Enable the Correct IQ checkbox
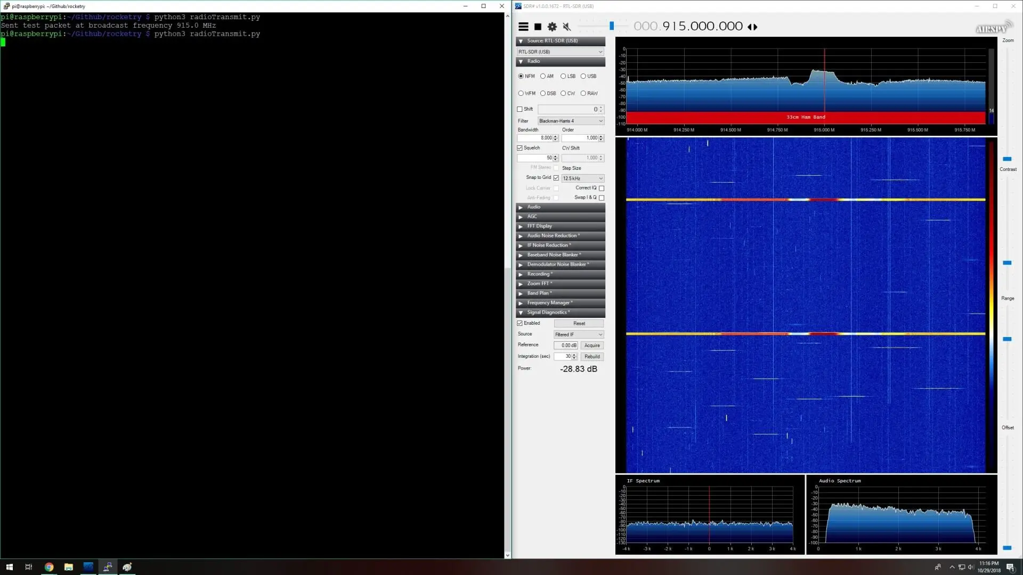1023x575 pixels. (x=602, y=188)
